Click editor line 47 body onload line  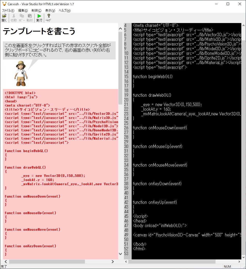[160, 226]
